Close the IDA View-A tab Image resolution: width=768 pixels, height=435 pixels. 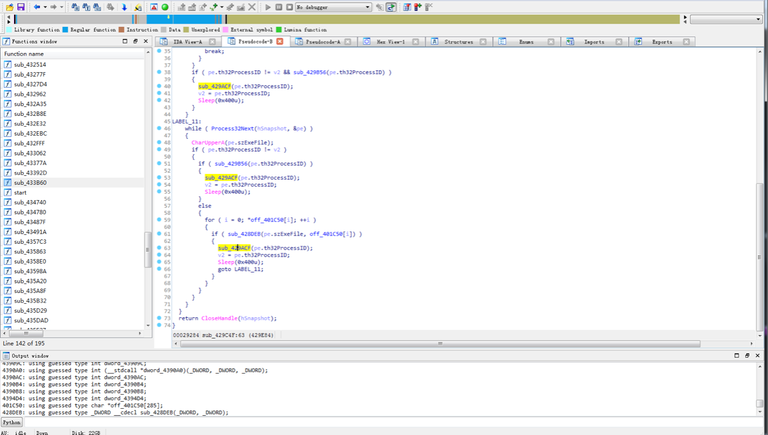[x=212, y=42]
